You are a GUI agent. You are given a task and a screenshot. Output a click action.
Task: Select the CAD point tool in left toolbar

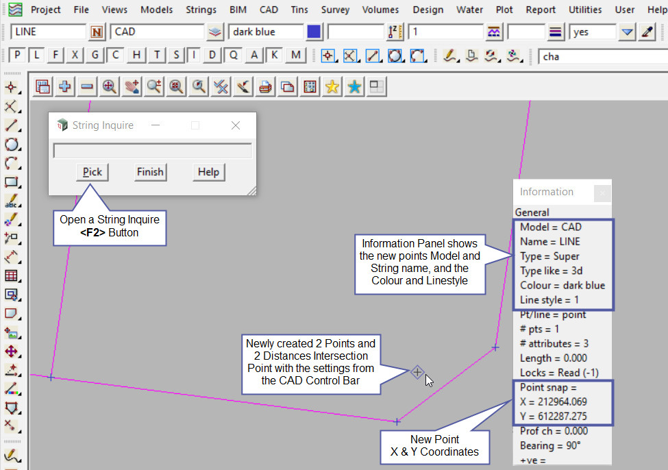10,87
